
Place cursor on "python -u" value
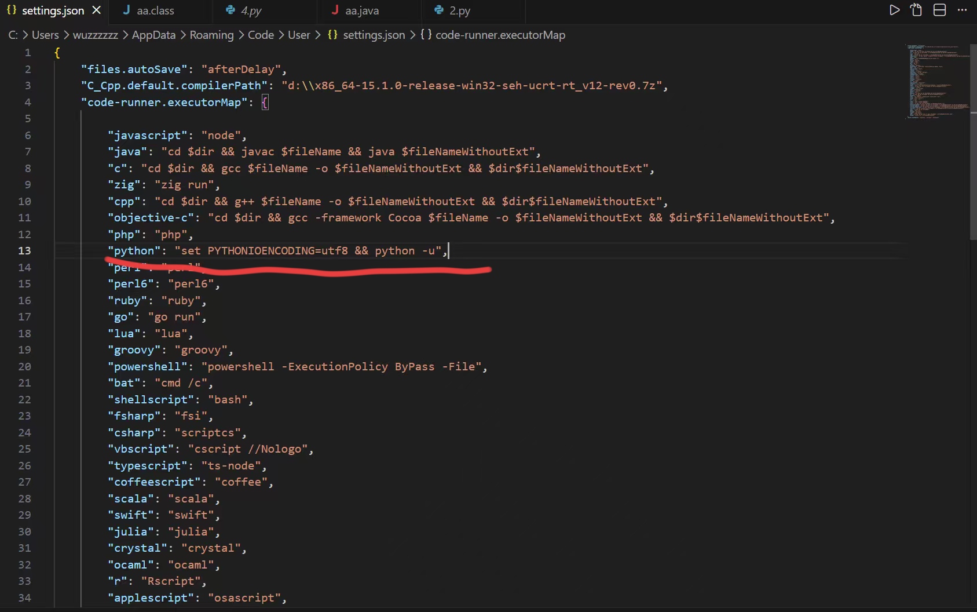pyautogui.click(x=312, y=250)
